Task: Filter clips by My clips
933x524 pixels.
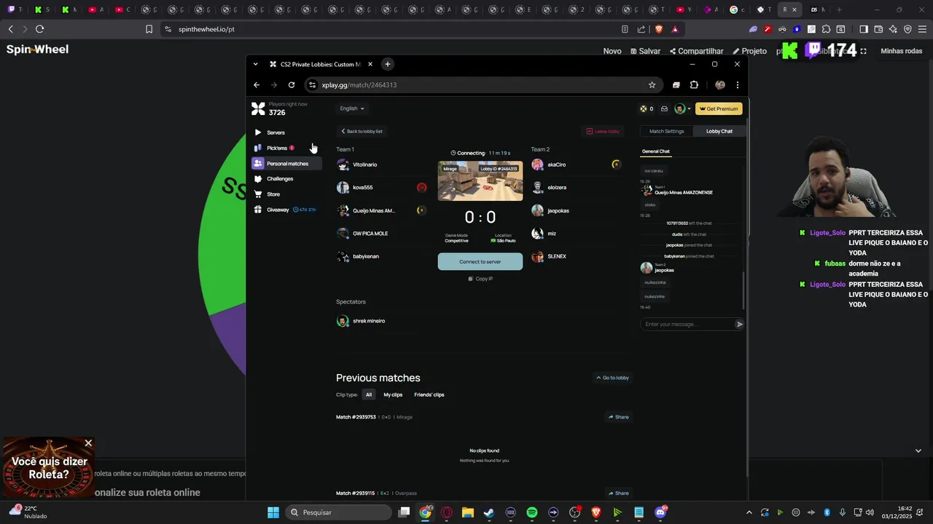Action: (393, 394)
